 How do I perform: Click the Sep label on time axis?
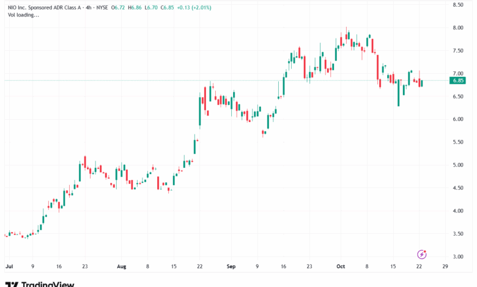[x=231, y=266]
